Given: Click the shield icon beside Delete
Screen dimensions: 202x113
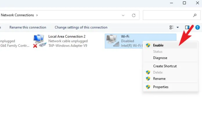Looking at the screenshot, I should coord(148,72).
